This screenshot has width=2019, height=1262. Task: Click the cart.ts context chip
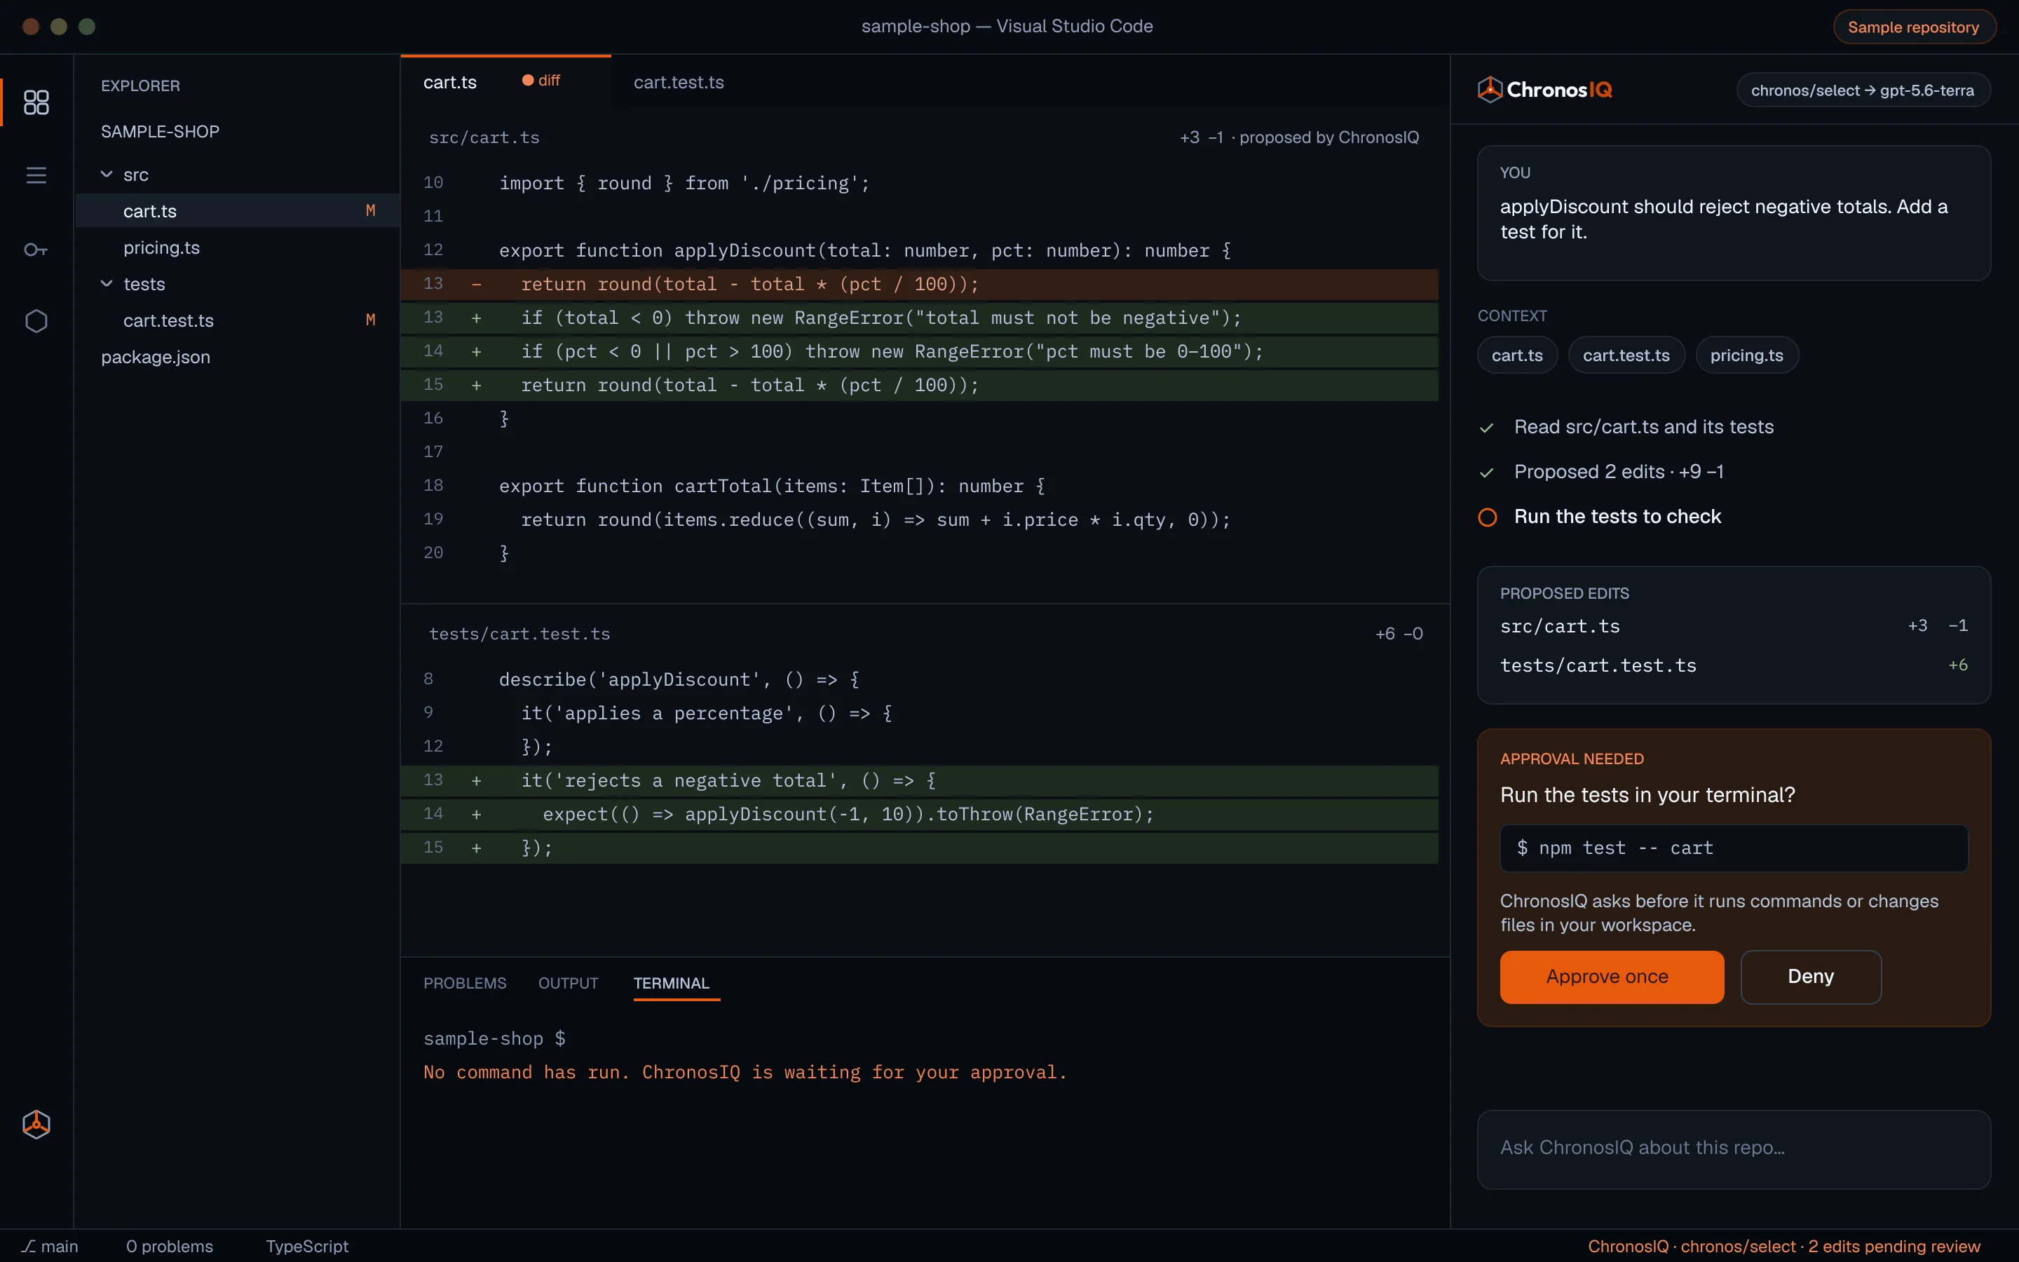click(x=1517, y=355)
